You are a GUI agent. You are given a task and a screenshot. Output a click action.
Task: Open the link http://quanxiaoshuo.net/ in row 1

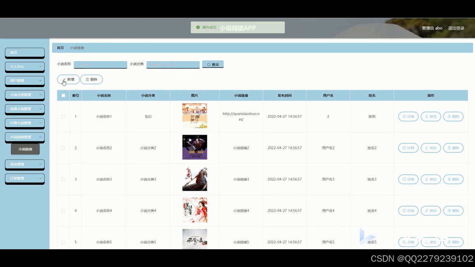241,116
